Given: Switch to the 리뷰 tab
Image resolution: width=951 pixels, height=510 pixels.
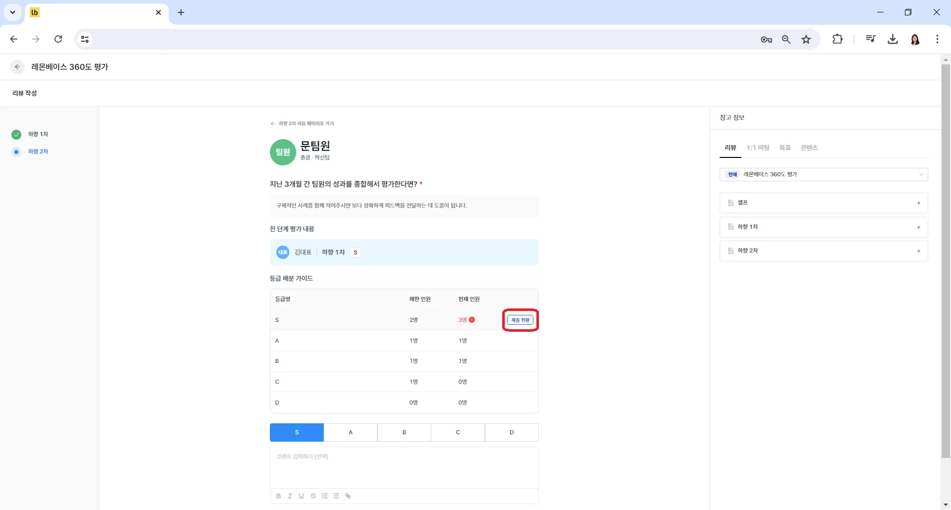Looking at the screenshot, I should tap(731, 148).
